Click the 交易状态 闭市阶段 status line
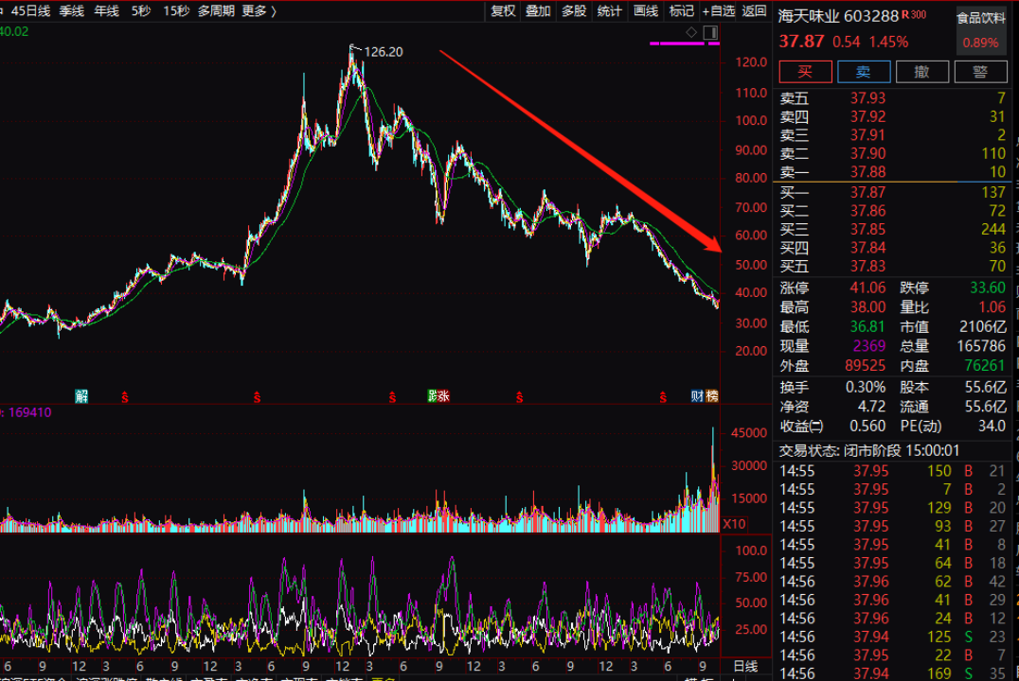Viewport: 1019px width, 681px height. coord(868,450)
